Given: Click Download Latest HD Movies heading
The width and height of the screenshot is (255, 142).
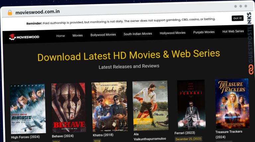Looking at the screenshot, I should [x=128, y=55].
